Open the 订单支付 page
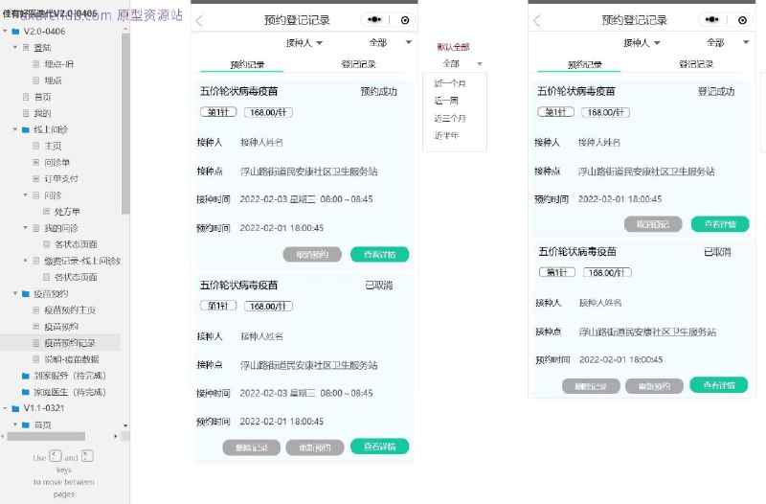This screenshot has width=766, height=504. click(61, 179)
